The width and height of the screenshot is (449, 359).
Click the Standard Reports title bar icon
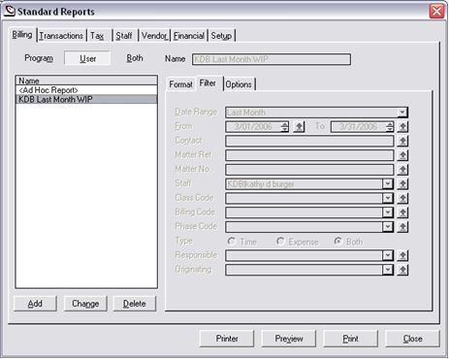(x=10, y=11)
